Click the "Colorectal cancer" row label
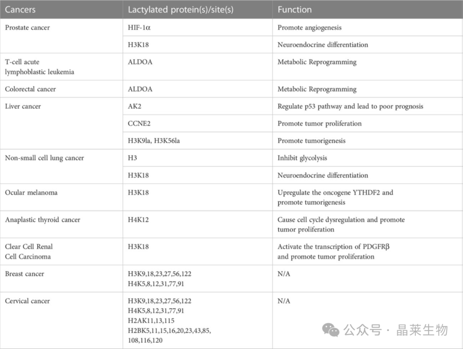 coord(30,89)
